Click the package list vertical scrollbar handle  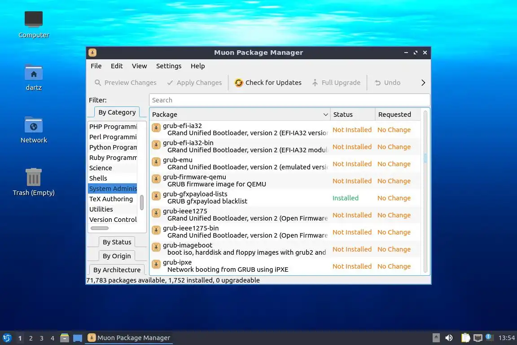pyautogui.click(x=425, y=158)
